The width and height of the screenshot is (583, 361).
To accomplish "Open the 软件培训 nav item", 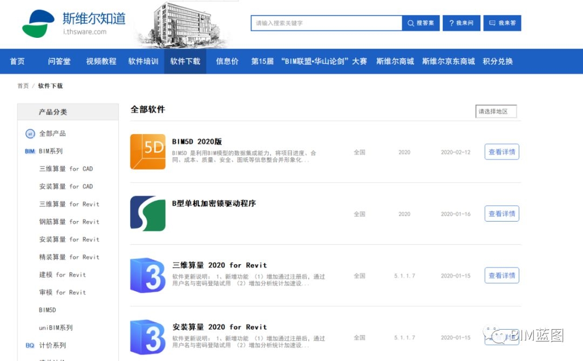I will coord(143,62).
